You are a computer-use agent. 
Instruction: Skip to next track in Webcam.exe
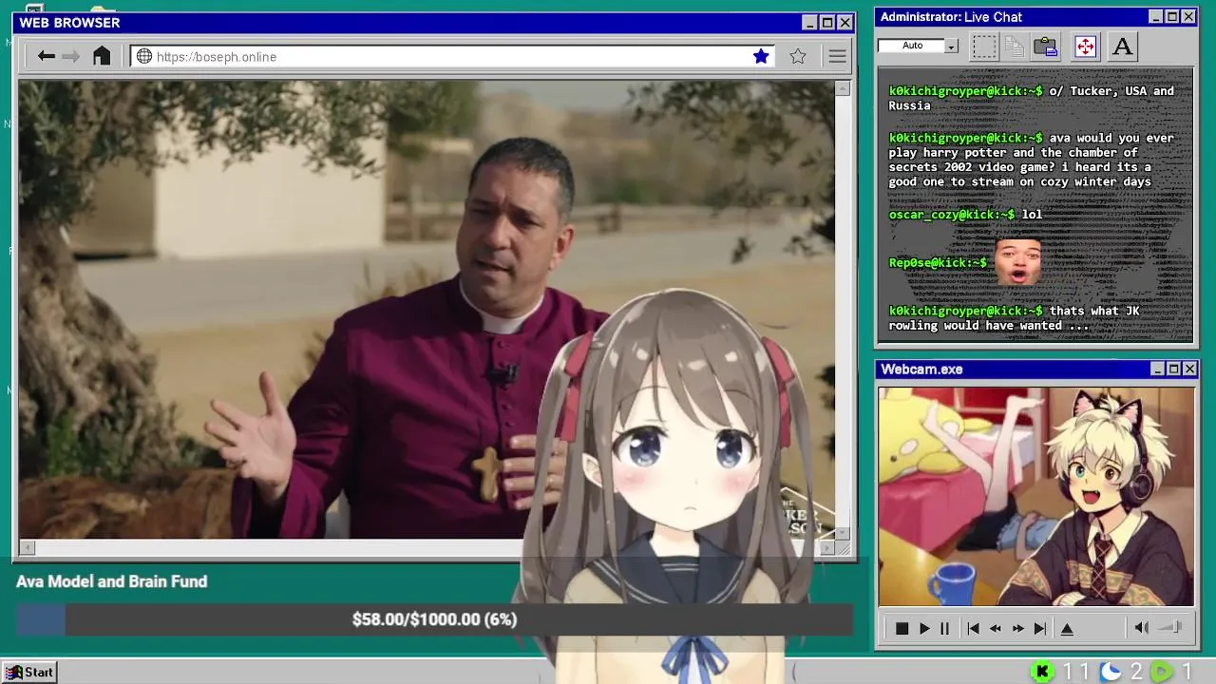point(1040,629)
